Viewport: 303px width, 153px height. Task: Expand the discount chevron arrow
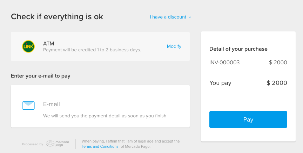click(x=190, y=17)
